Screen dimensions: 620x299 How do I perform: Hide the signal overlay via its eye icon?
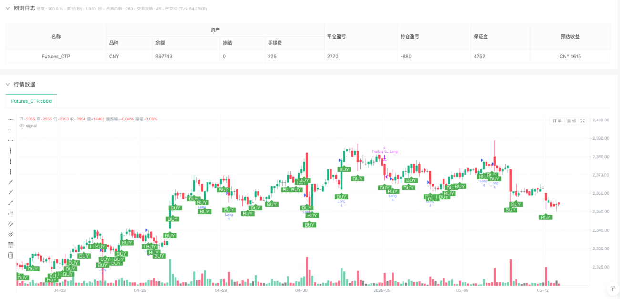(x=21, y=126)
